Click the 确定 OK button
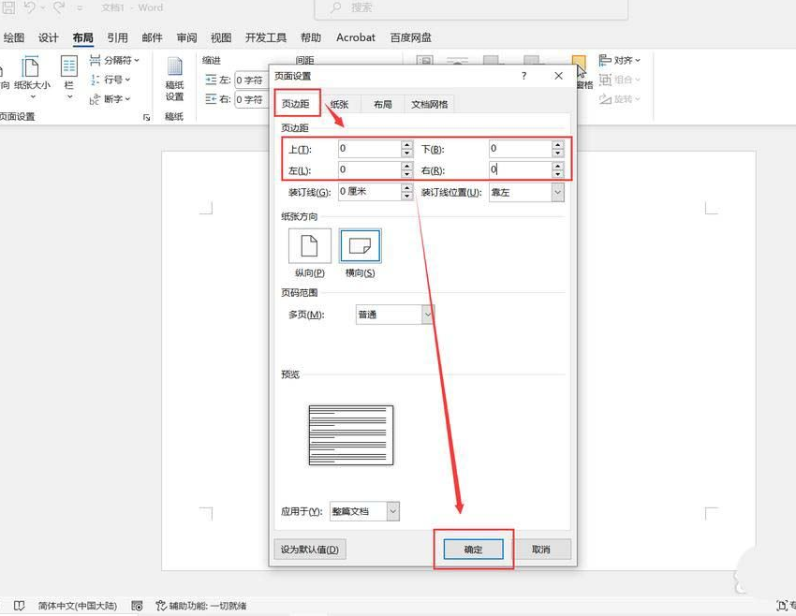Image resolution: width=796 pixels, height=616 pixels. click(x=473, y=549)
